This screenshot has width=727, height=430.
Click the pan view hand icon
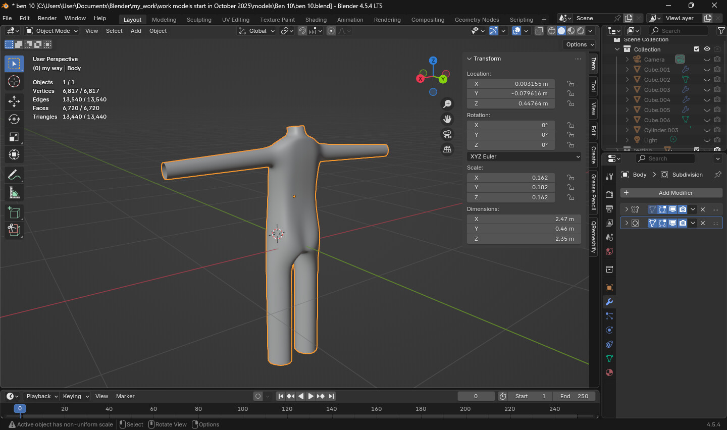click(447, 119)
